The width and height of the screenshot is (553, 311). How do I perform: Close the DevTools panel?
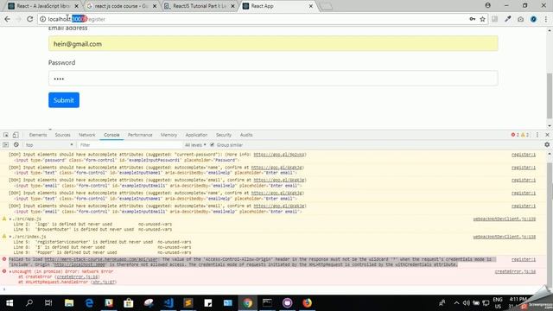pos(547,135)
